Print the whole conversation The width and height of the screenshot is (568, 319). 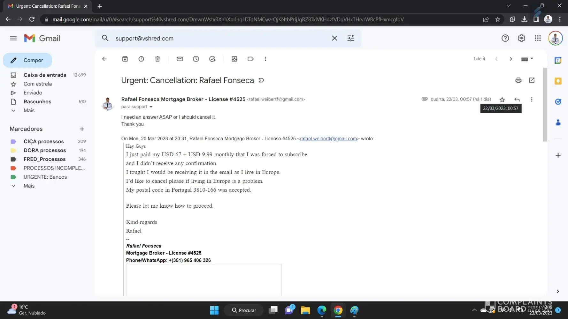point(518,80)
